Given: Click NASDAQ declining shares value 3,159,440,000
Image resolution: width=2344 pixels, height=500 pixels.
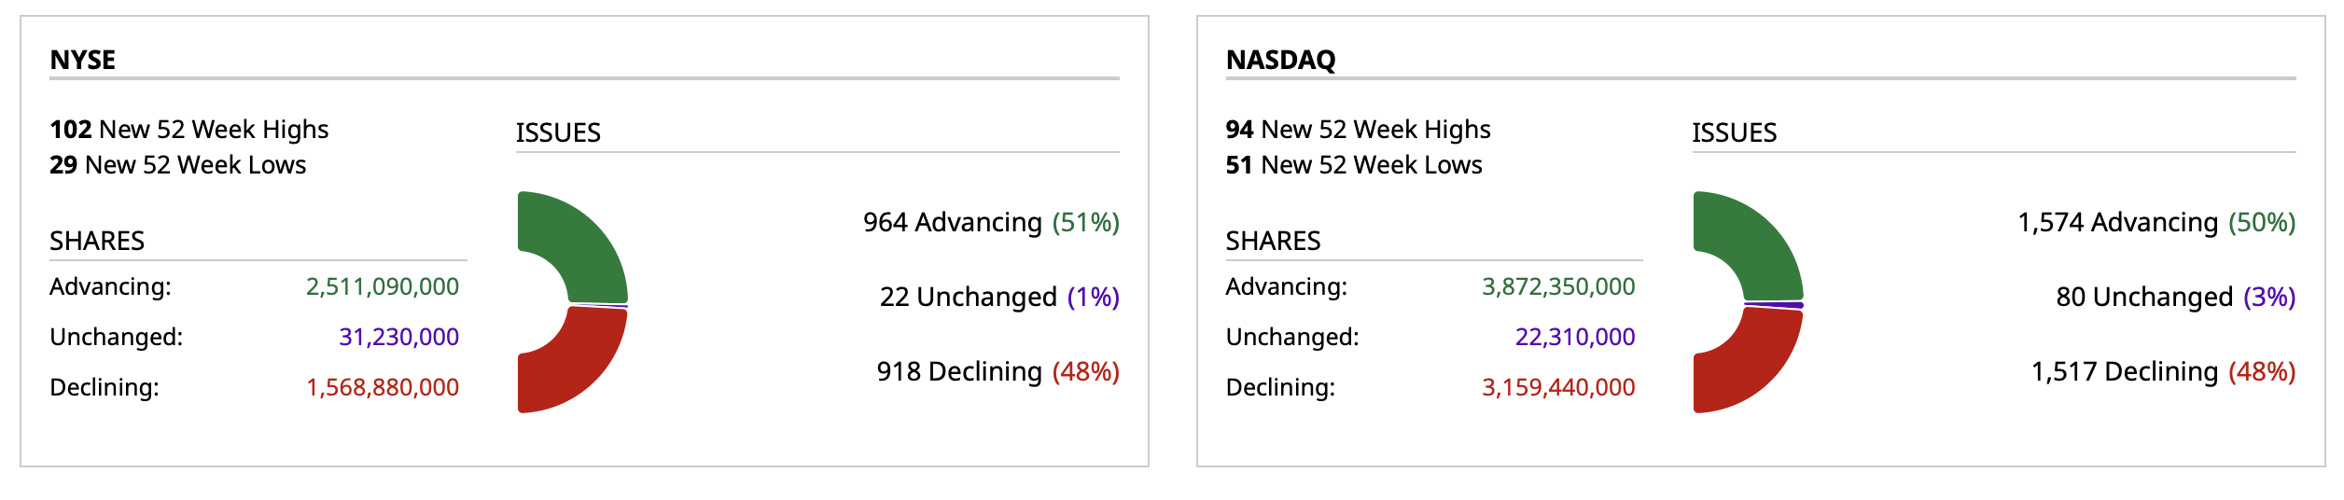Looking at the screenshot, I should tap(1558, 387).
